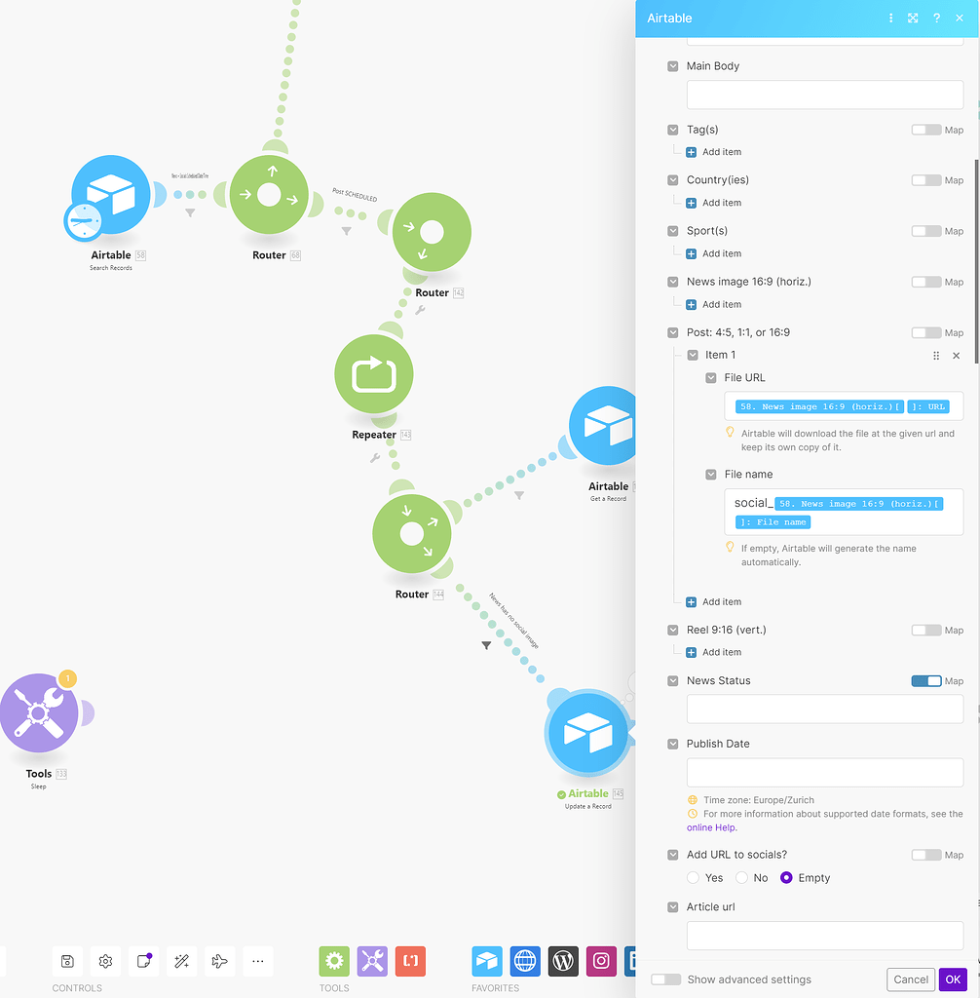Collapse the Publish Date section
This screenshot has width=980, height=998.
(672, 743)
